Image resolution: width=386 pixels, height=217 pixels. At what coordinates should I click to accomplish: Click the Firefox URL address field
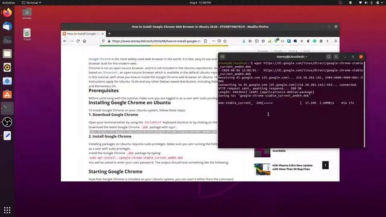[156, 41]
